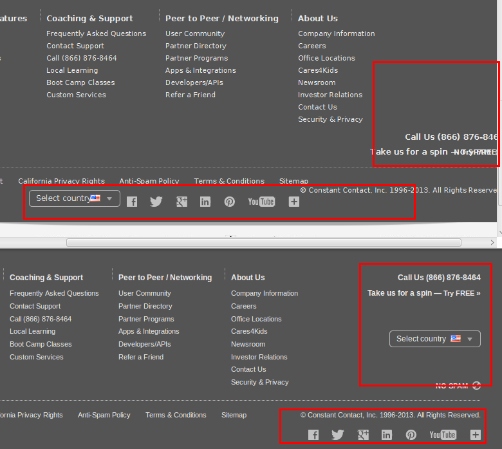
Task: Open YouTube icon in the lower footer
Action: (x=443, y=435)
